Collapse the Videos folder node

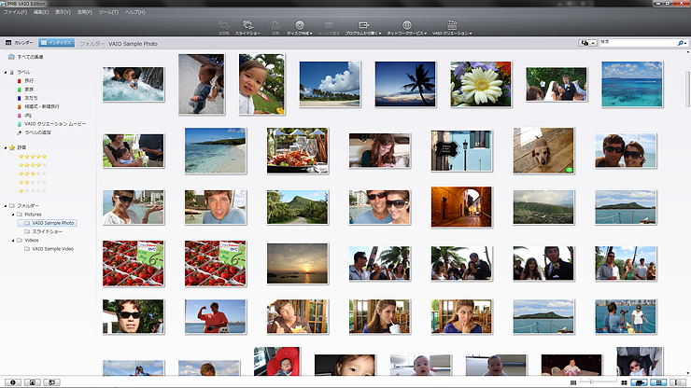click(x=14, y=240)
